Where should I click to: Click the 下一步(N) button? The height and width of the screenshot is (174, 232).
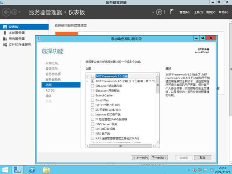[159, 157]
